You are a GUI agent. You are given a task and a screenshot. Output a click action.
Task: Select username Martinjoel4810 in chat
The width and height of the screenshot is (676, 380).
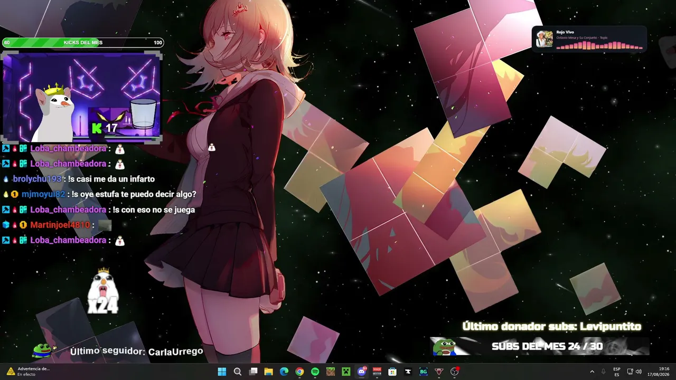pos(60,225)
